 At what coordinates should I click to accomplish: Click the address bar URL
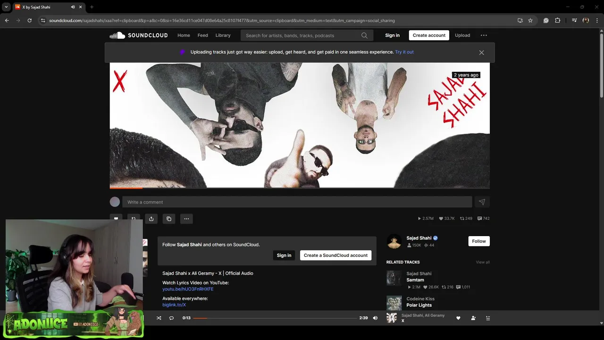click(222, 21)
